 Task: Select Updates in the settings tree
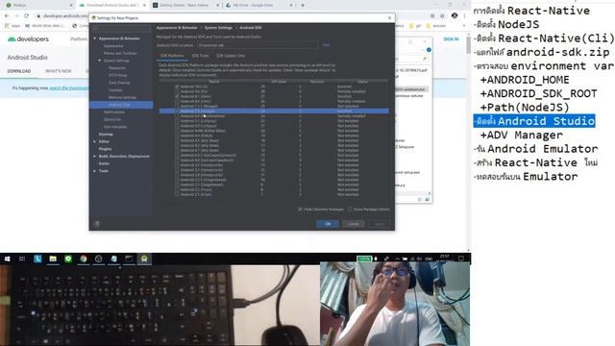click(x=115, y=89)
